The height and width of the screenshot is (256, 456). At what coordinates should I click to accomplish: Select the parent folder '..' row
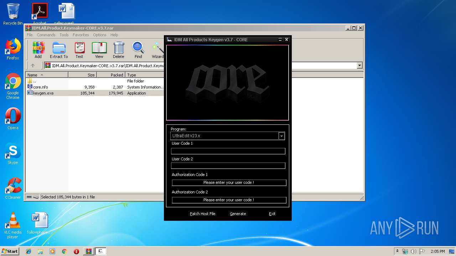[x=95, y=81]
